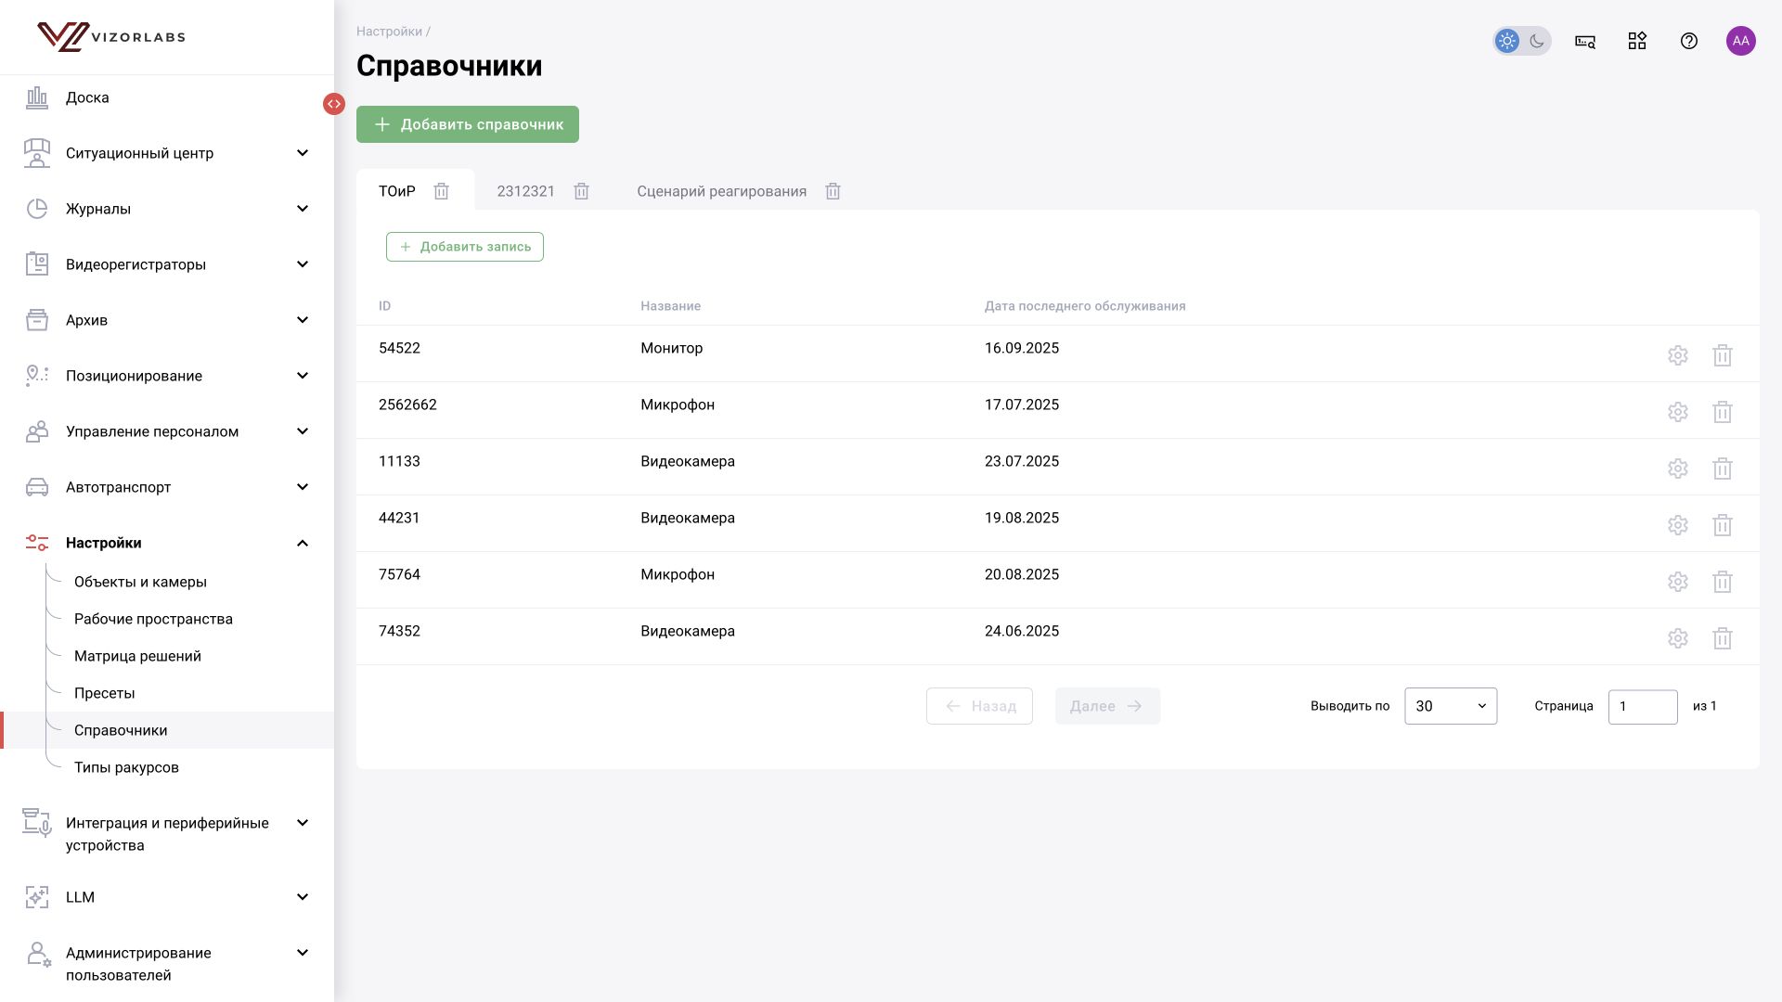The width and height of the screenshot is (1782, 1002).
Task: Click Дата последнего обслуживания column header
Action: [x=1085, y=306]
